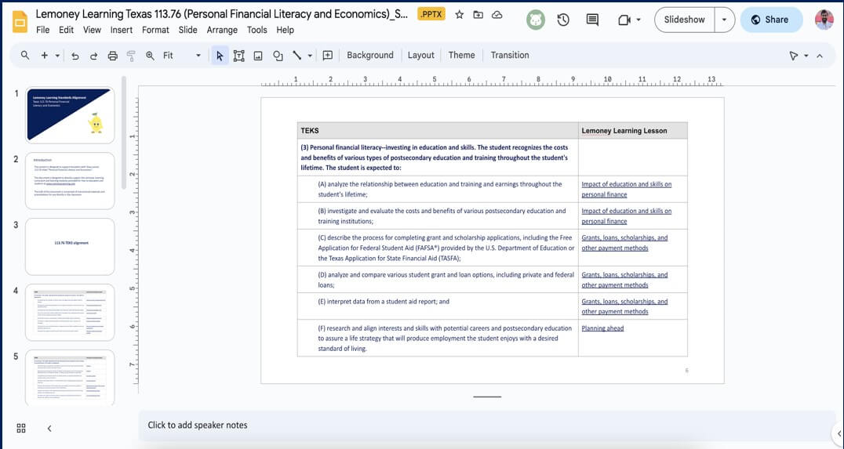Star this presentation

point(460,14)
